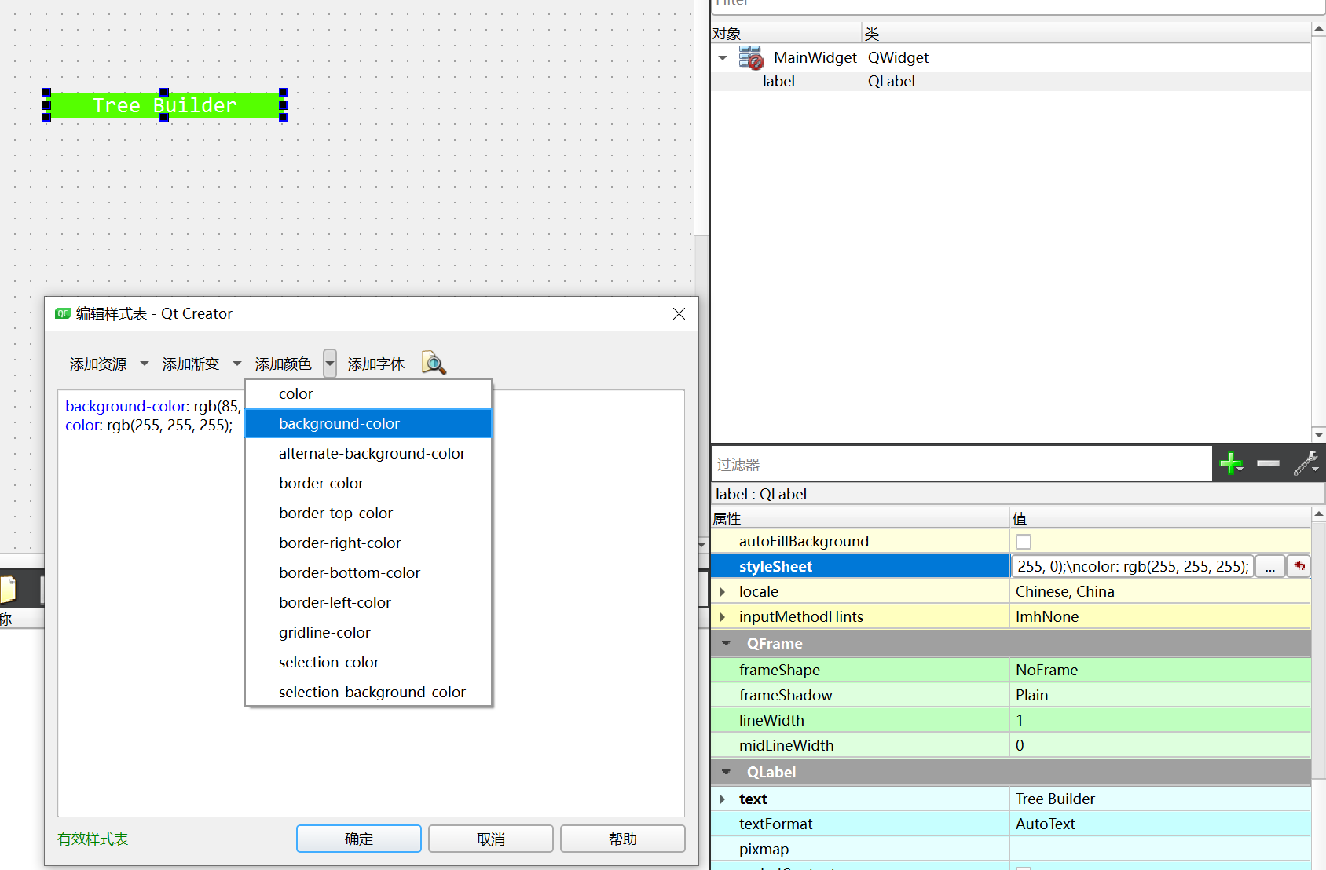
Task: Click the Tree Builder text value
Action: coord(1160,799)
